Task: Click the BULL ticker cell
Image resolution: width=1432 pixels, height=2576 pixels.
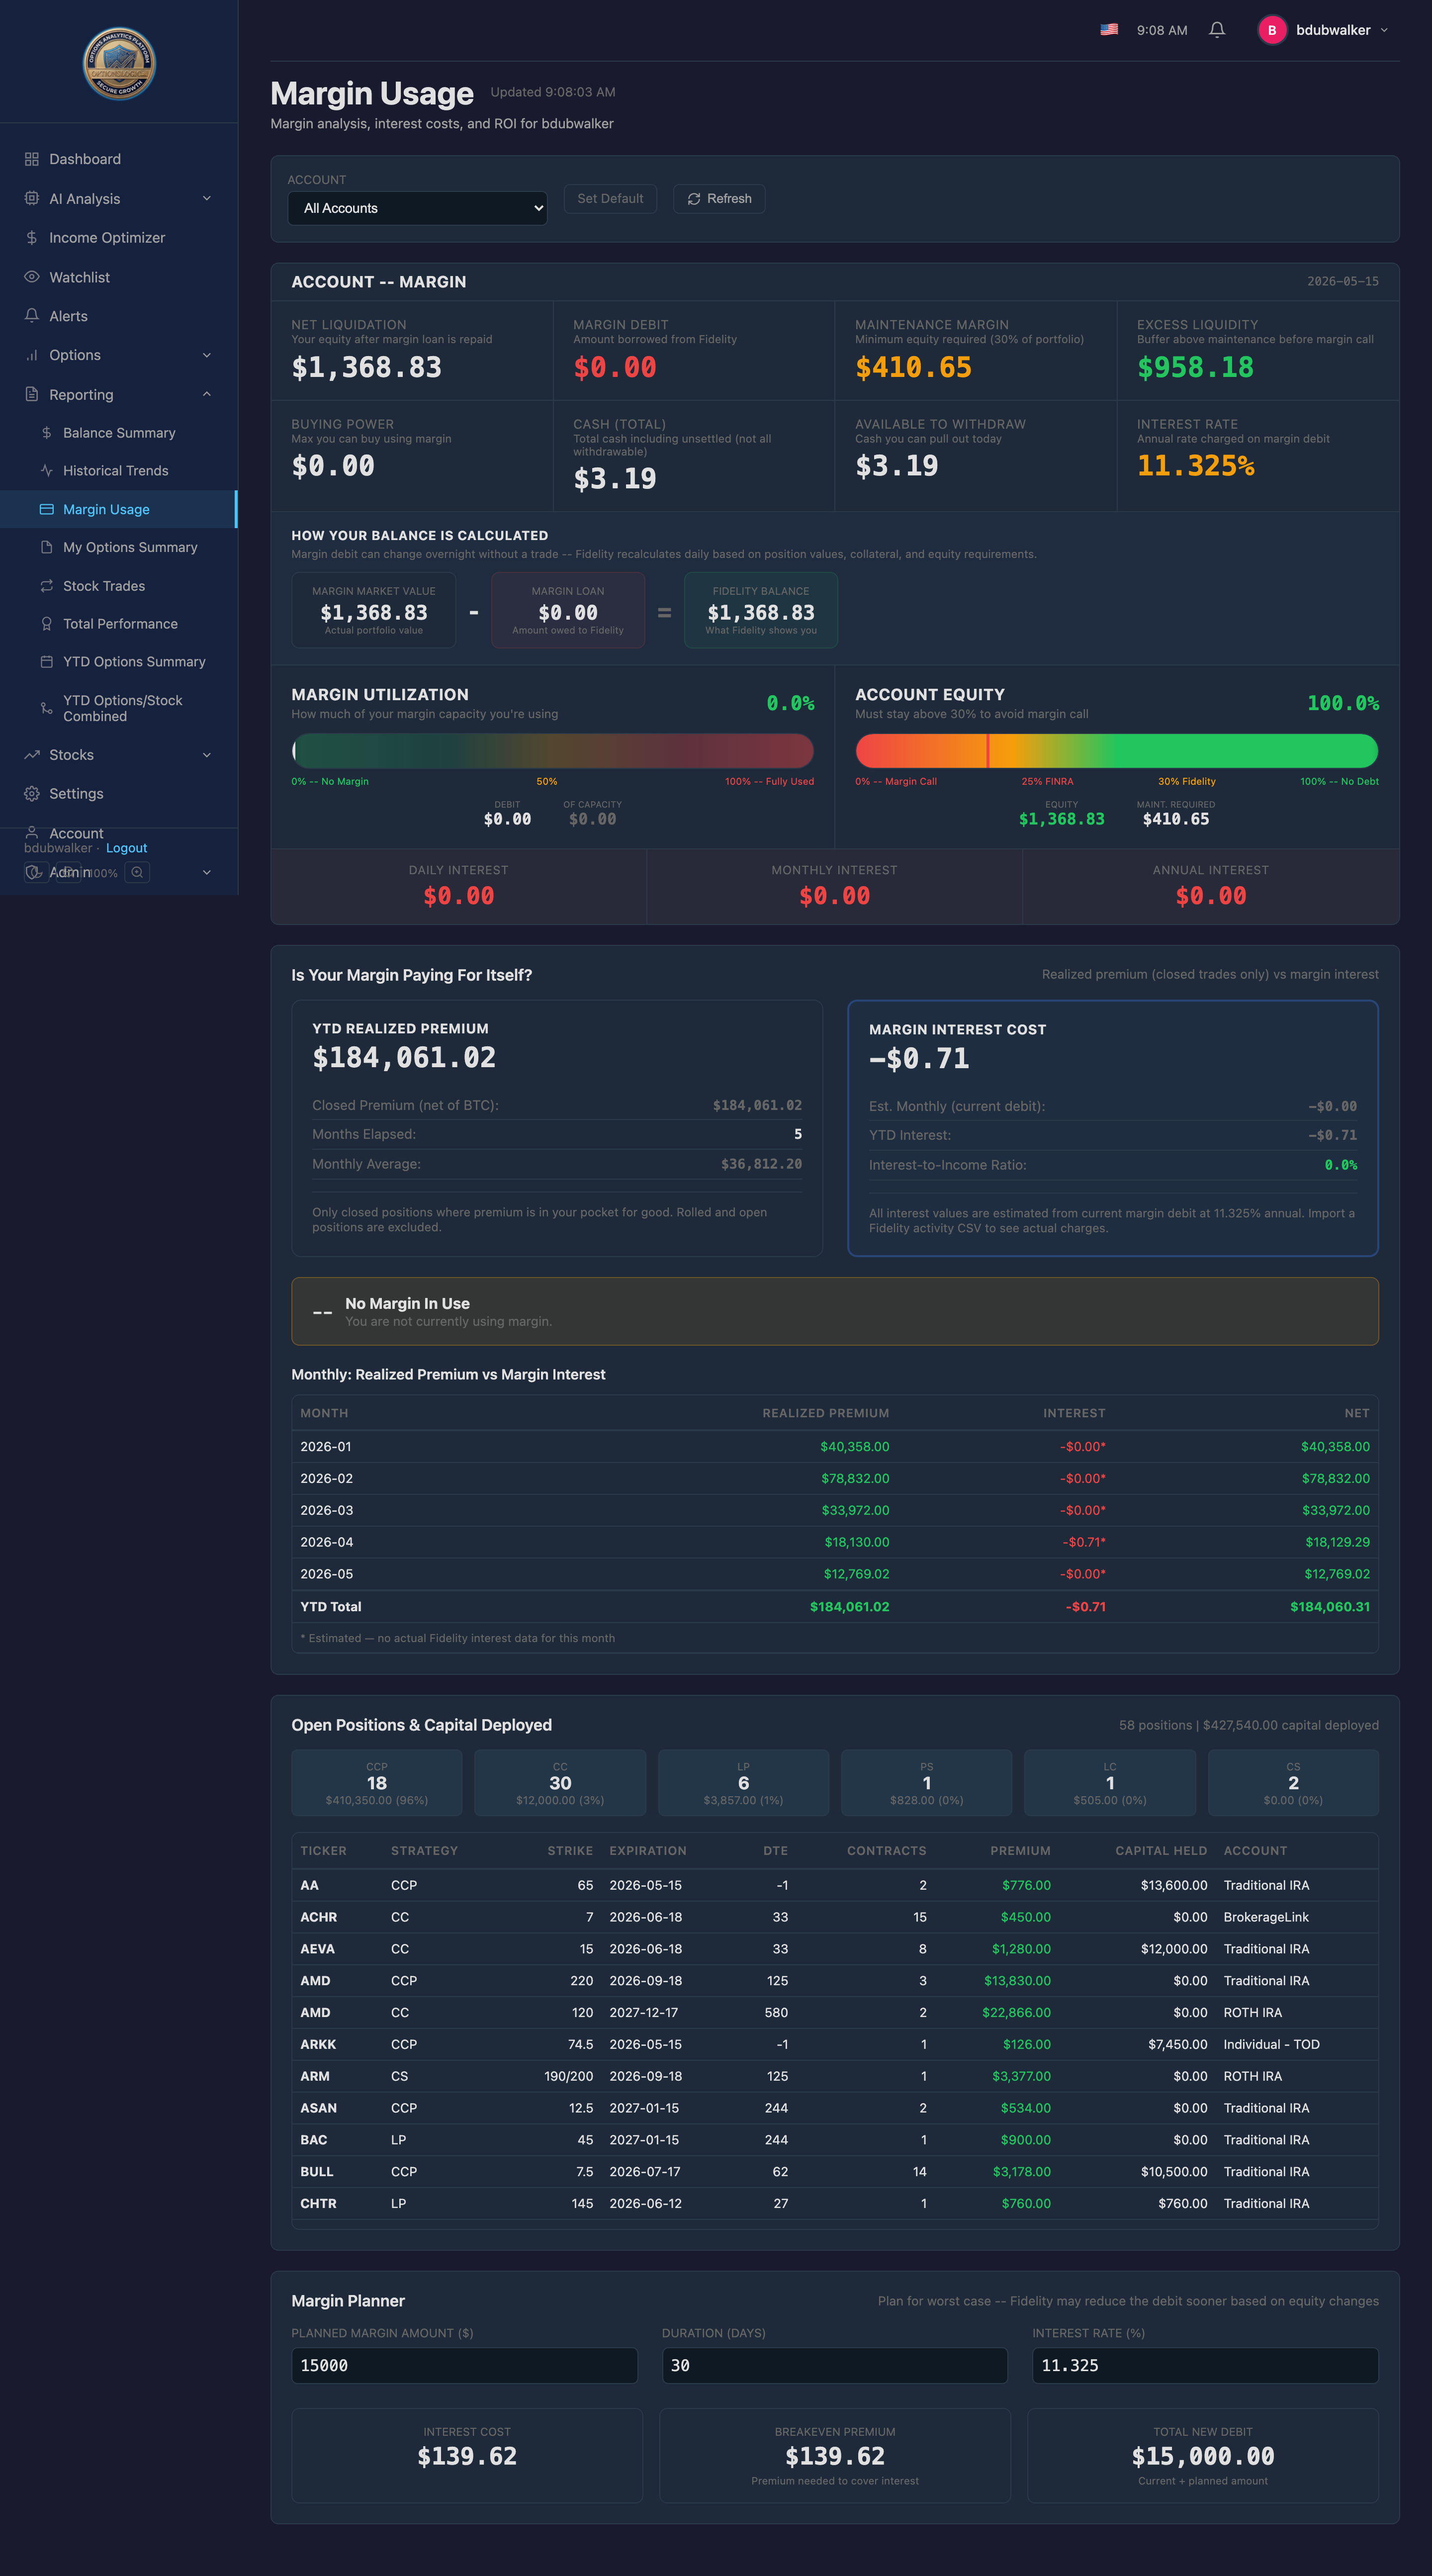Action: click(317, 2172)
